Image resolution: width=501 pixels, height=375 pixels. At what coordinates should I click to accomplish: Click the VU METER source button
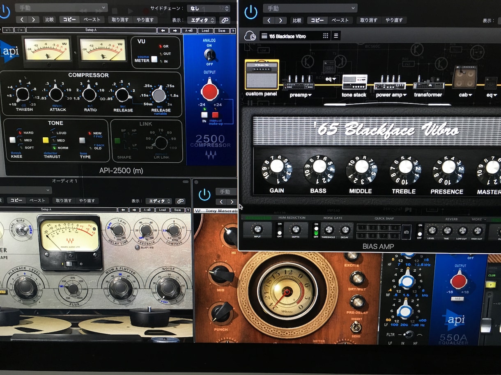(154, 59)
